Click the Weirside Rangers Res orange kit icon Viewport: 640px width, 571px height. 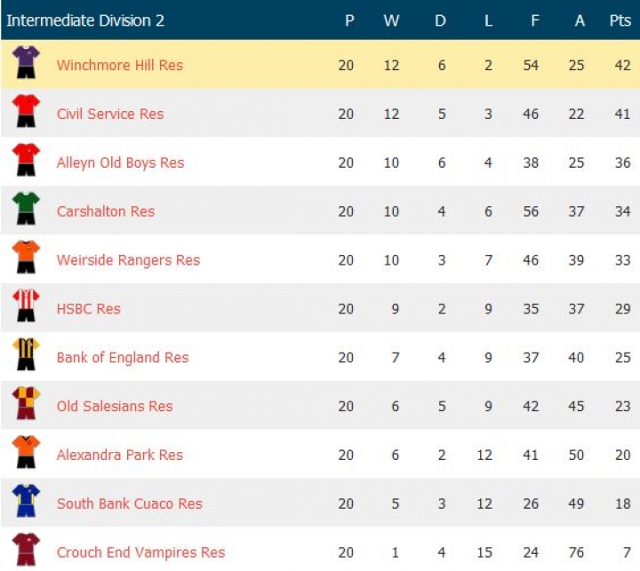point(26,258)
